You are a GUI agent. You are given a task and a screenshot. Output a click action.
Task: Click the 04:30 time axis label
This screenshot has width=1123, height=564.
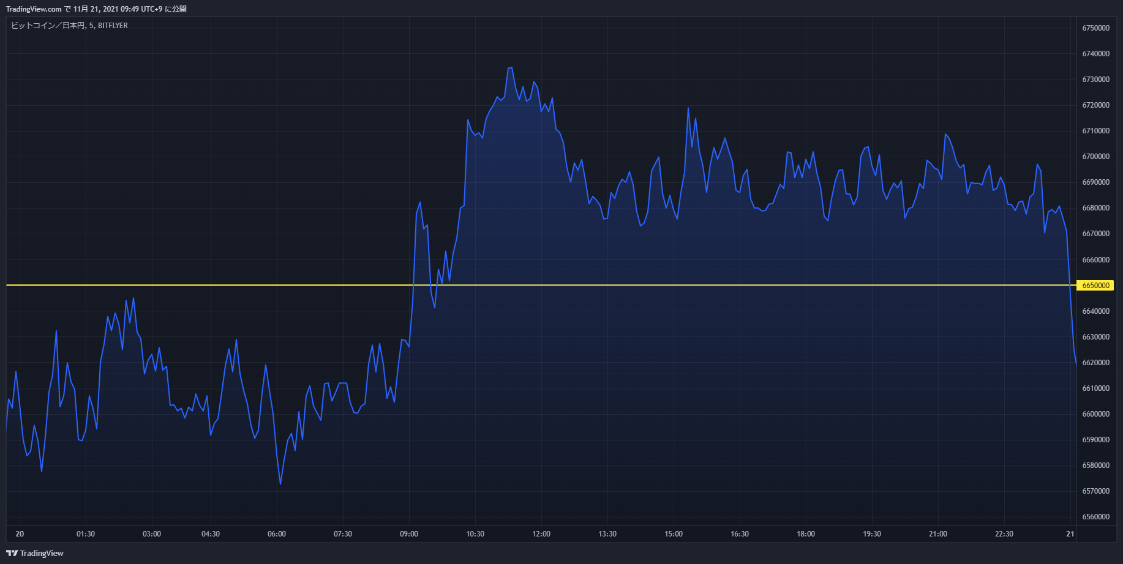[211, 534]
